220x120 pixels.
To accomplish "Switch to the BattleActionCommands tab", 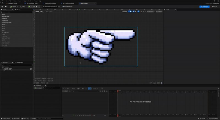I will (51, 3).
